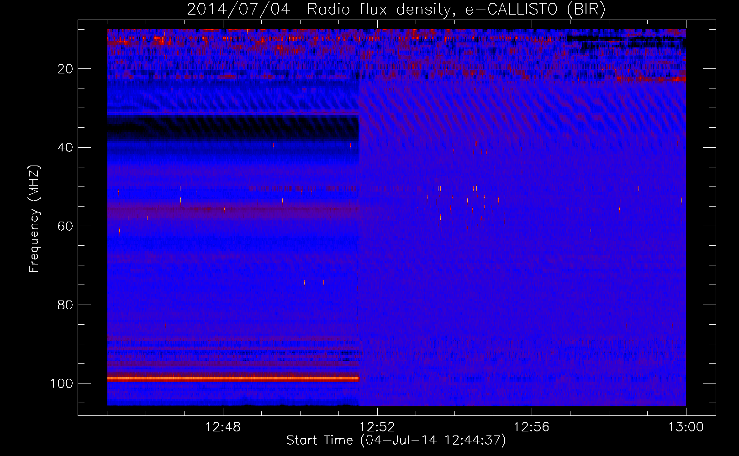Viewport: 739px width, 456px height.
Task: Click the 20 frequency tick label
Action: [x=65, y=69]
